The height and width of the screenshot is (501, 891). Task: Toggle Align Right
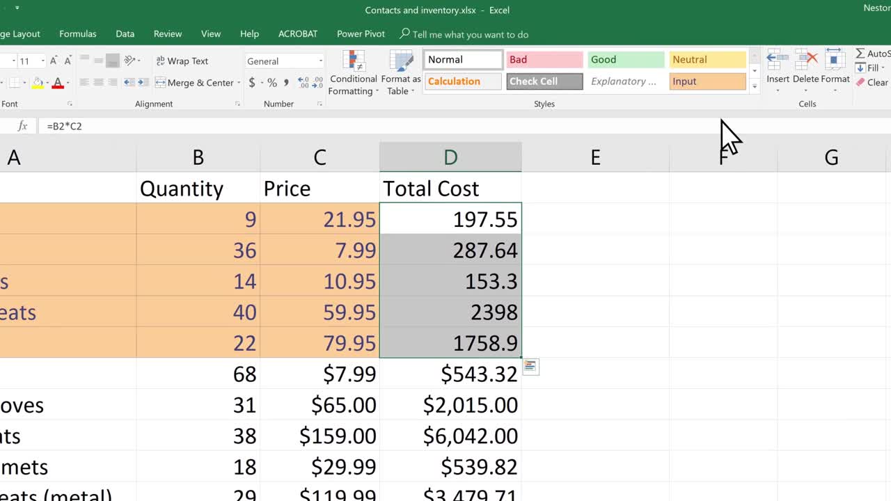point(113,83)
